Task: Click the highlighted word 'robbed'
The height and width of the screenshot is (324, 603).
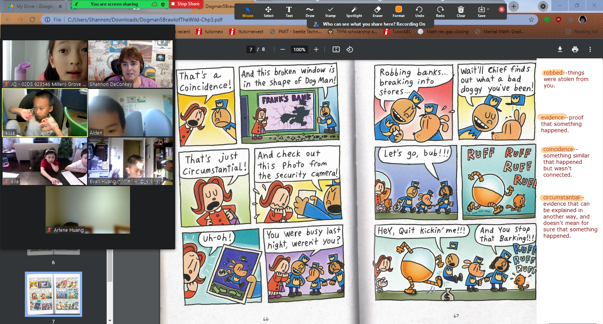Action: point(553,73)
